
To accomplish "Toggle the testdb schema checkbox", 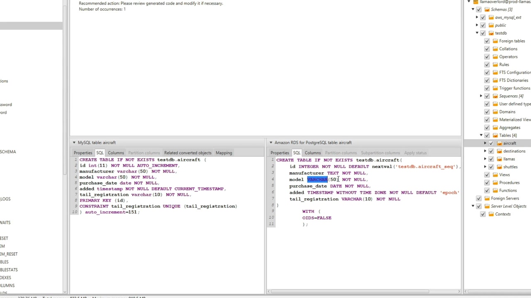I will [483, 33].
